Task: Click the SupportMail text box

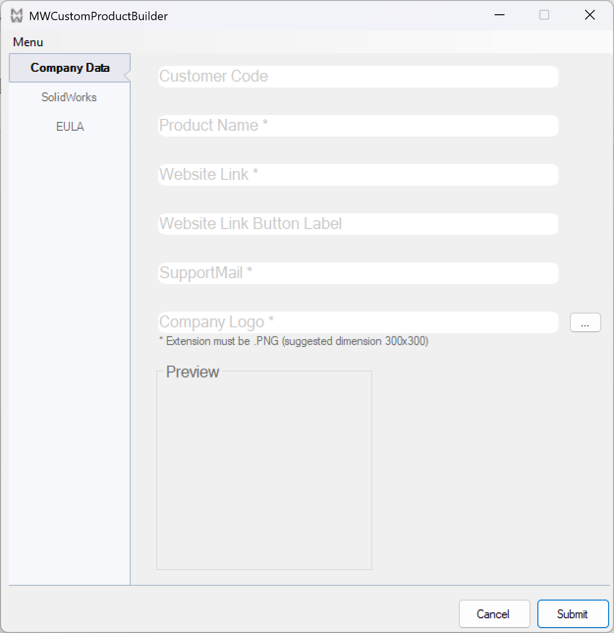Action: click(358, 273)
